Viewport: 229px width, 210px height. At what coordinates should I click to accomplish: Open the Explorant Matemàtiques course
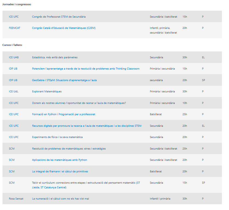(x=47, y=92)
